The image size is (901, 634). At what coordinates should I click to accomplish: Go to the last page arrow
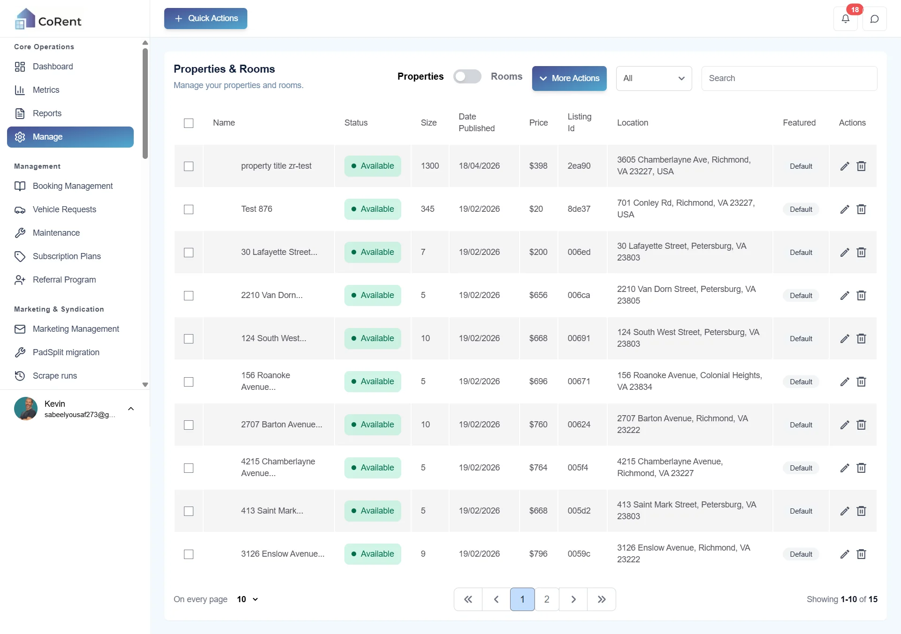pos(602,599)
